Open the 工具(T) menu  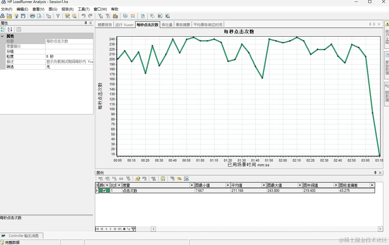[x=84, y=9]
